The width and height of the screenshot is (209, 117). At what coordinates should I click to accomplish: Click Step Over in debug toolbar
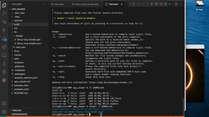tap(138, 4)
